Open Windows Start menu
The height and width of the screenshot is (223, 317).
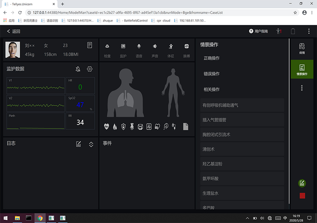coord(5,218)
